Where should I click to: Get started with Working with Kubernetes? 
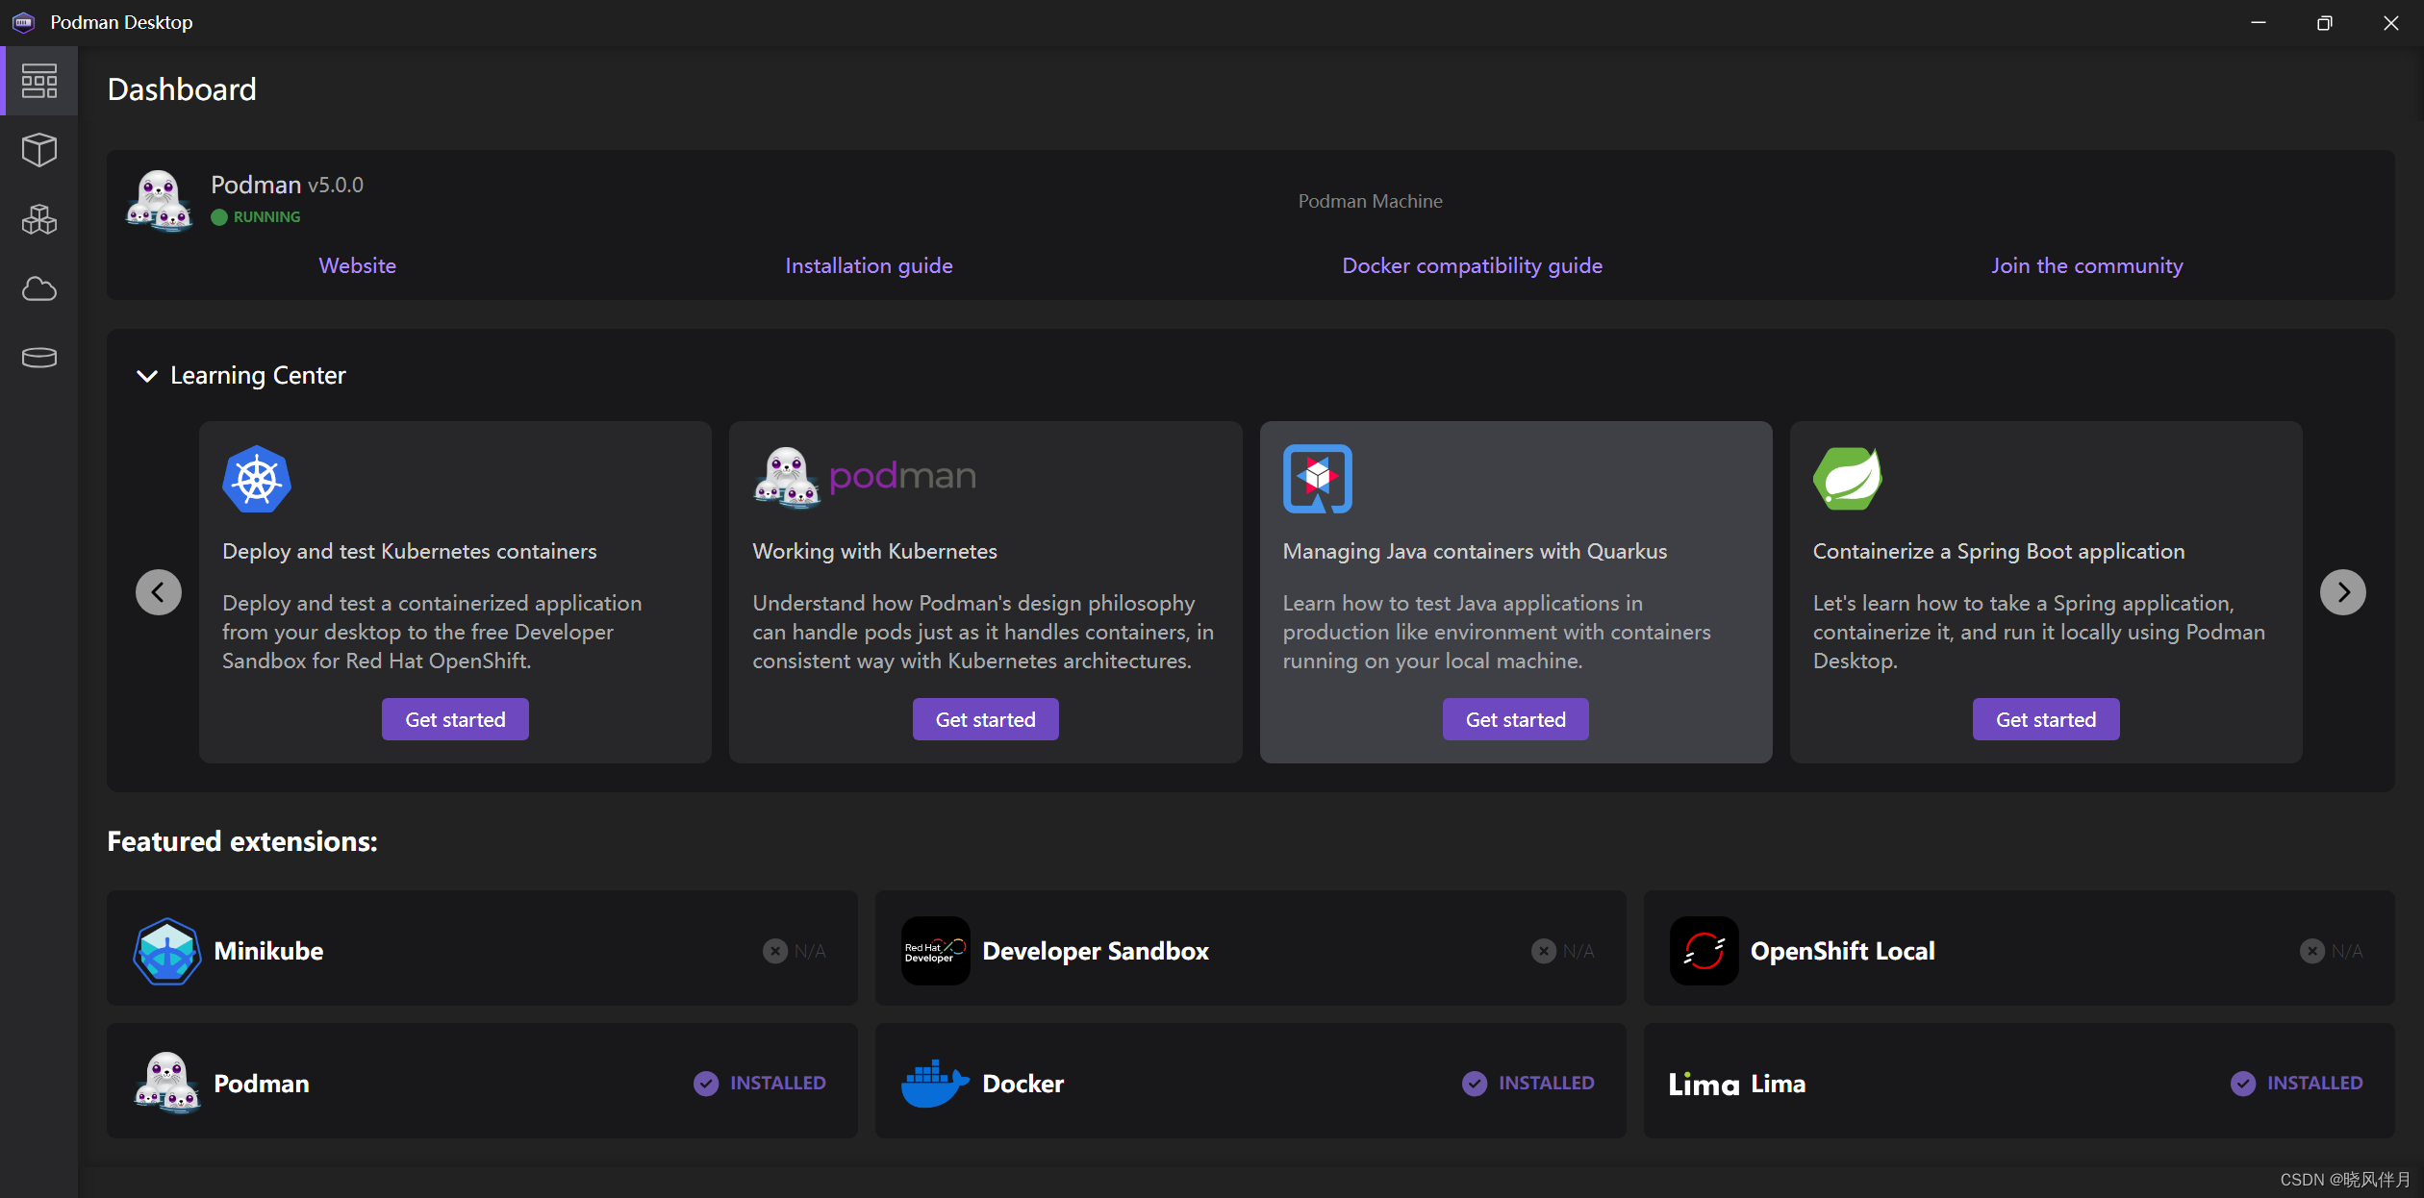[x=985, y=719]
